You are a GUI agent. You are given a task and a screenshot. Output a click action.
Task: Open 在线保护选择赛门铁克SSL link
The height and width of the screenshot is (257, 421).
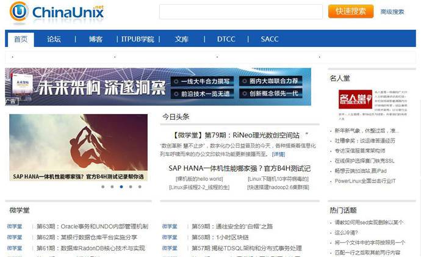point(365,161)
